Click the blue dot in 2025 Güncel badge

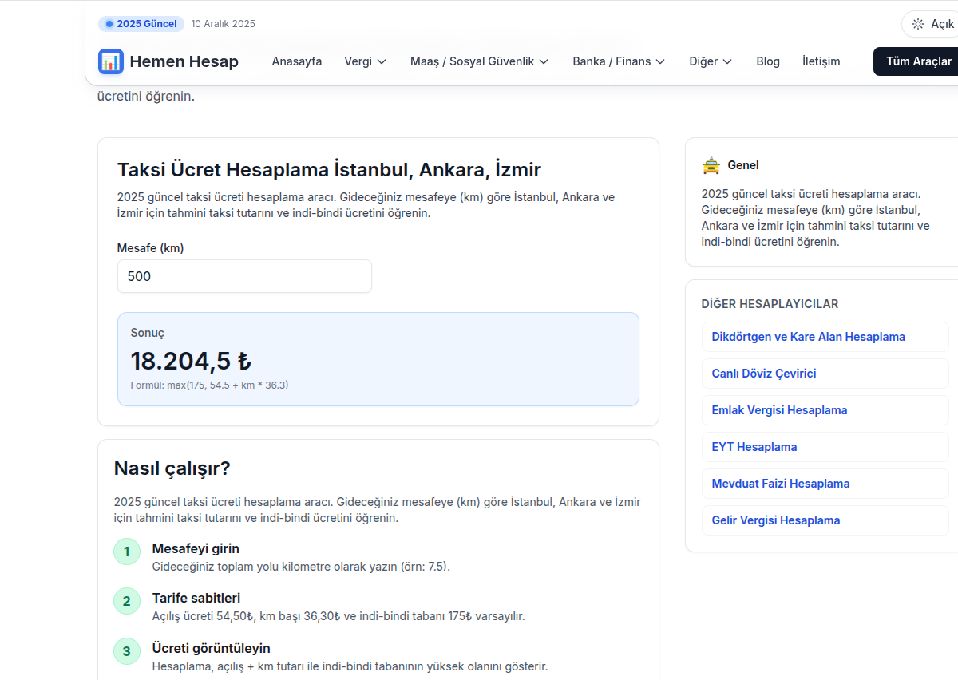pyautogui.click(x=109, y=24)
